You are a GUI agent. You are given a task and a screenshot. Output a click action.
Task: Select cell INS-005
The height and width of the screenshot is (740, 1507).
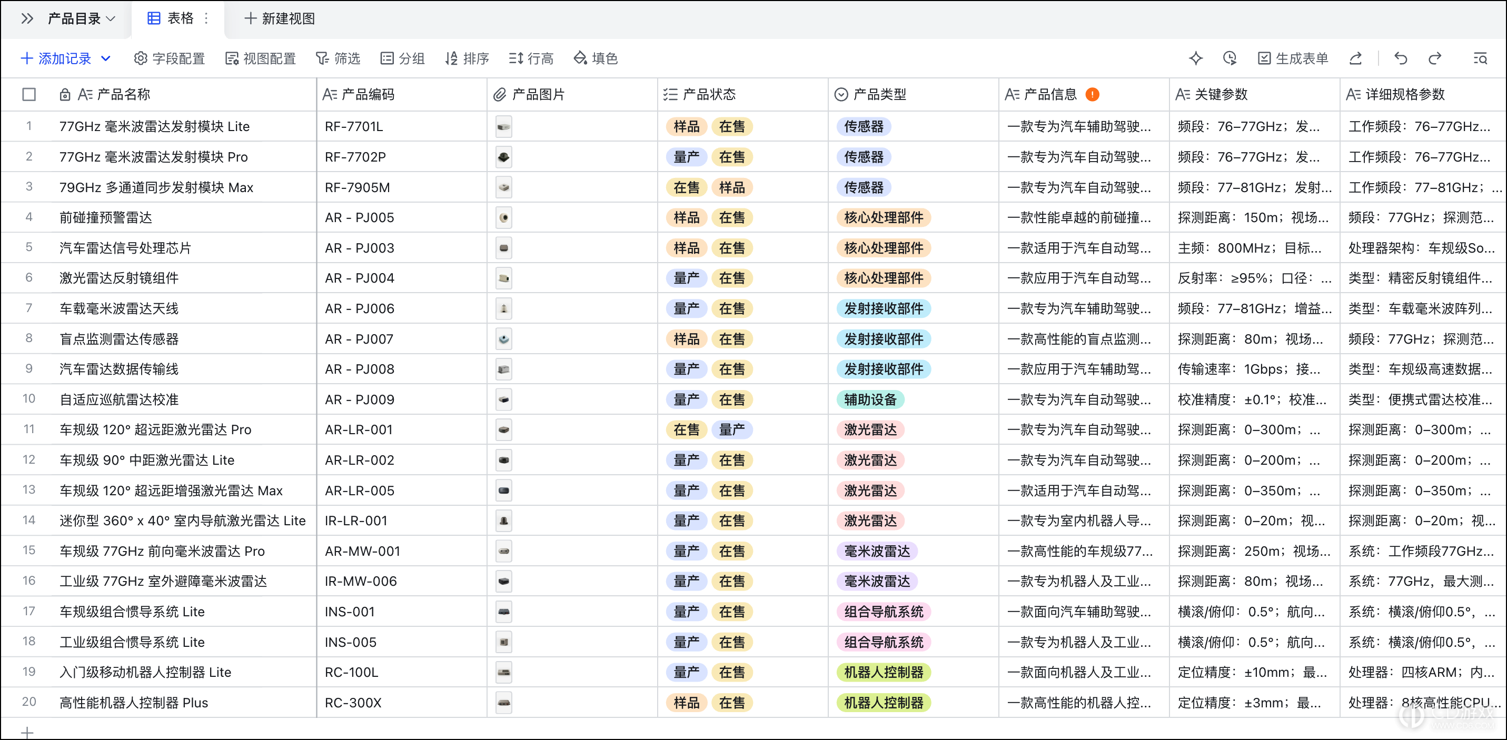click(x=401, y=642)
